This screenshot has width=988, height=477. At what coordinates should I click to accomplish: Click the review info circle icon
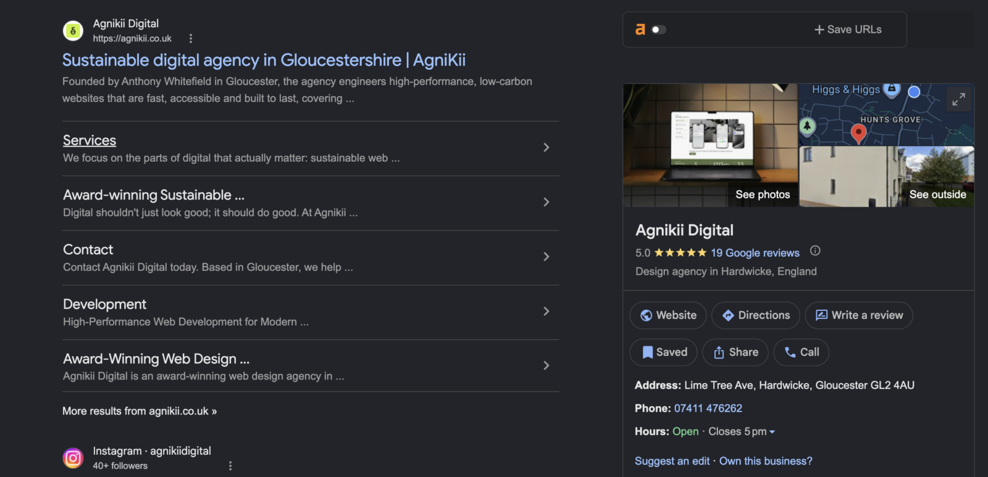click(x=815, y=251)
